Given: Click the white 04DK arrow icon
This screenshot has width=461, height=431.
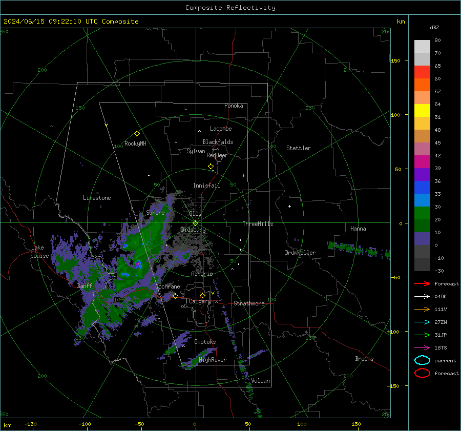Looking at the screenshot, I should (422, 296).
